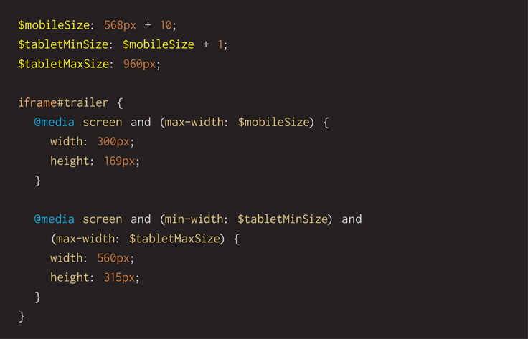Click the second @media keyword

pos(54,219)
